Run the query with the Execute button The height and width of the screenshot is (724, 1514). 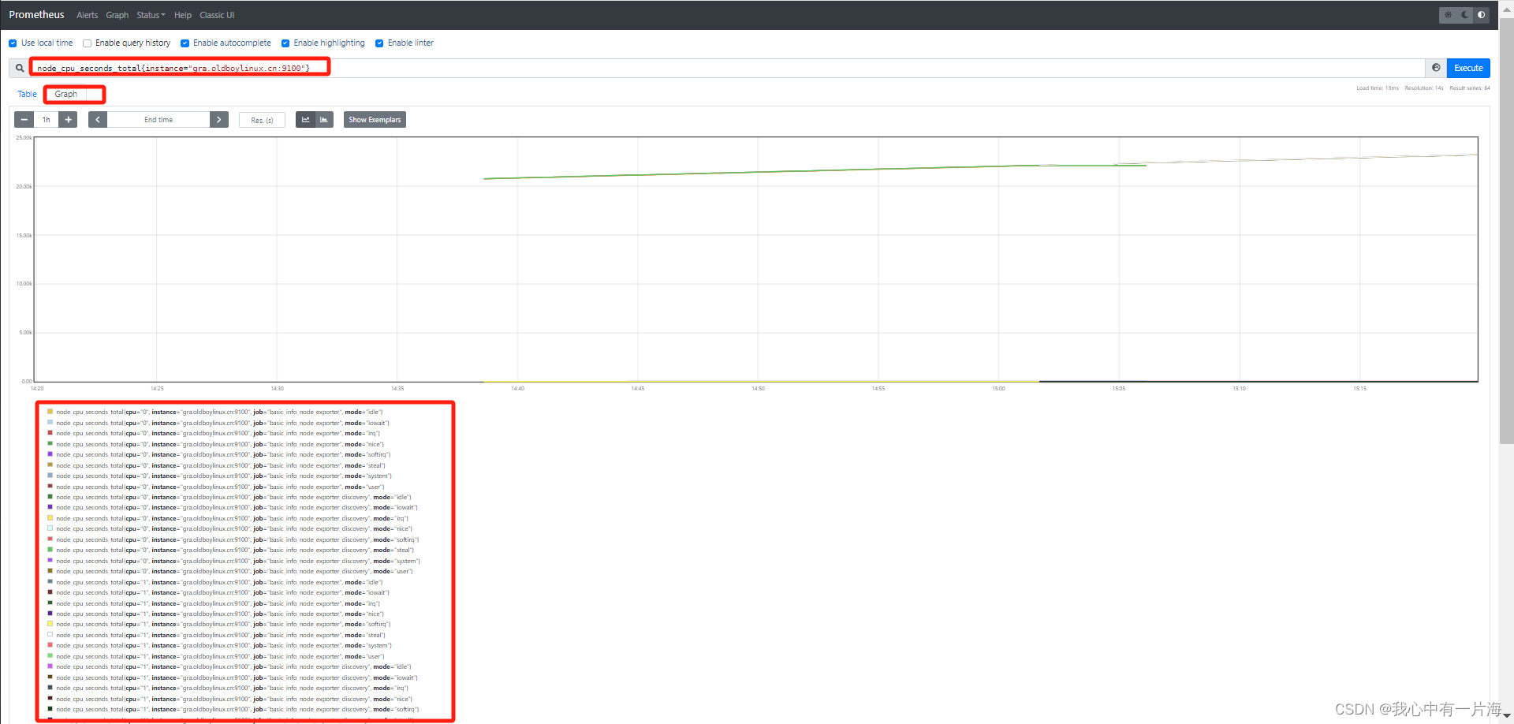1468,68
